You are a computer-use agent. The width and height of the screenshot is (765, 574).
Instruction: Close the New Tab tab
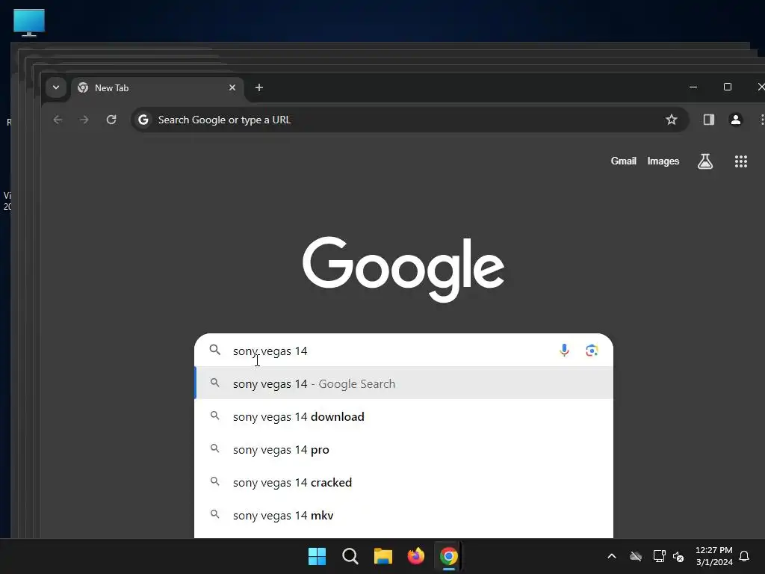pos(232,87)
